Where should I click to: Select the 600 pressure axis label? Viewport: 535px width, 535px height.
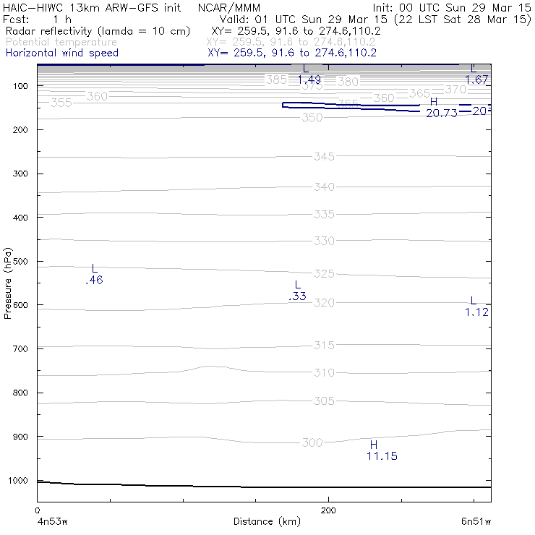[x=20, y=304]
